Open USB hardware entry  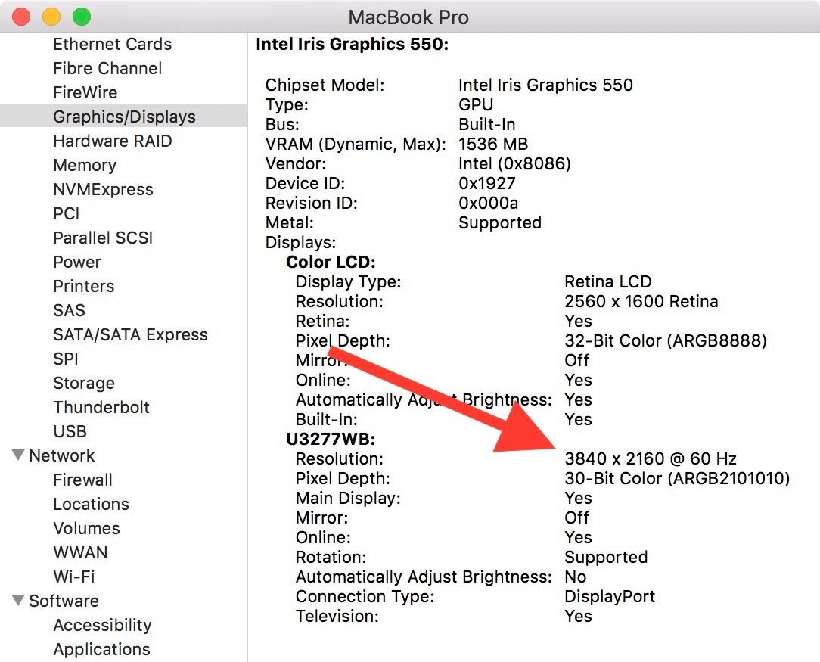coord(70,431)
